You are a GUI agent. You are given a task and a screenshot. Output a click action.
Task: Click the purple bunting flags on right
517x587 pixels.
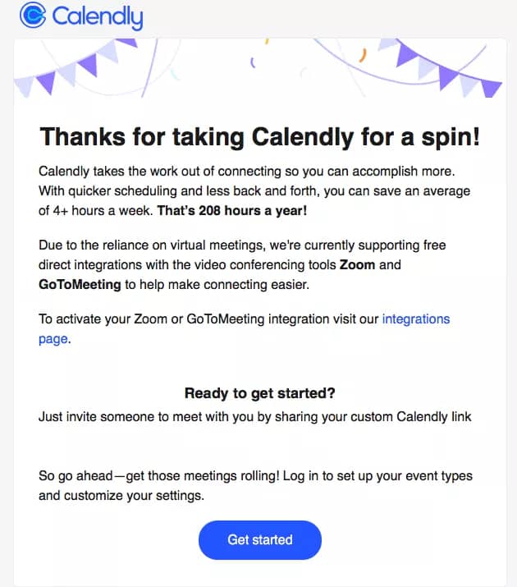click(441, 68)
